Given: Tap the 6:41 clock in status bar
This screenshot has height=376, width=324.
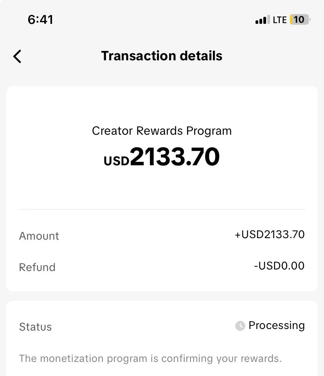Looking at the screenshot, I should 40,20.
